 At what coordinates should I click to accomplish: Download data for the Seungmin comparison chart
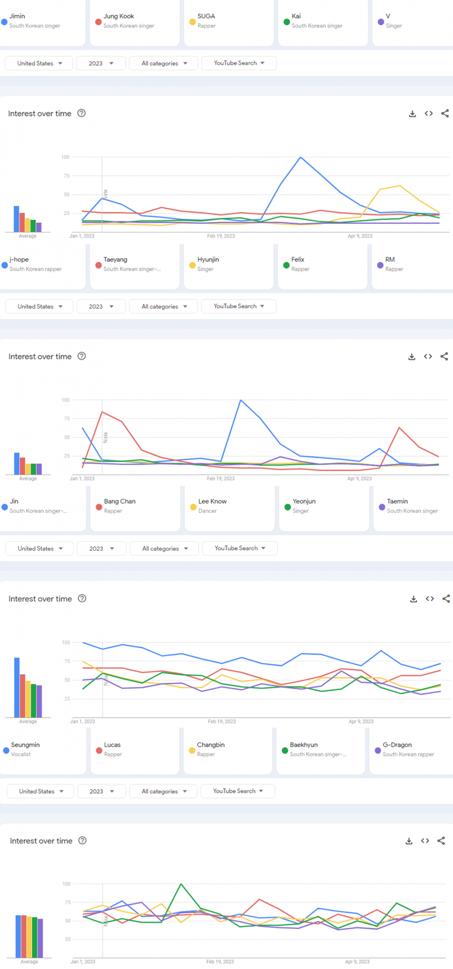tap(409, 841)
